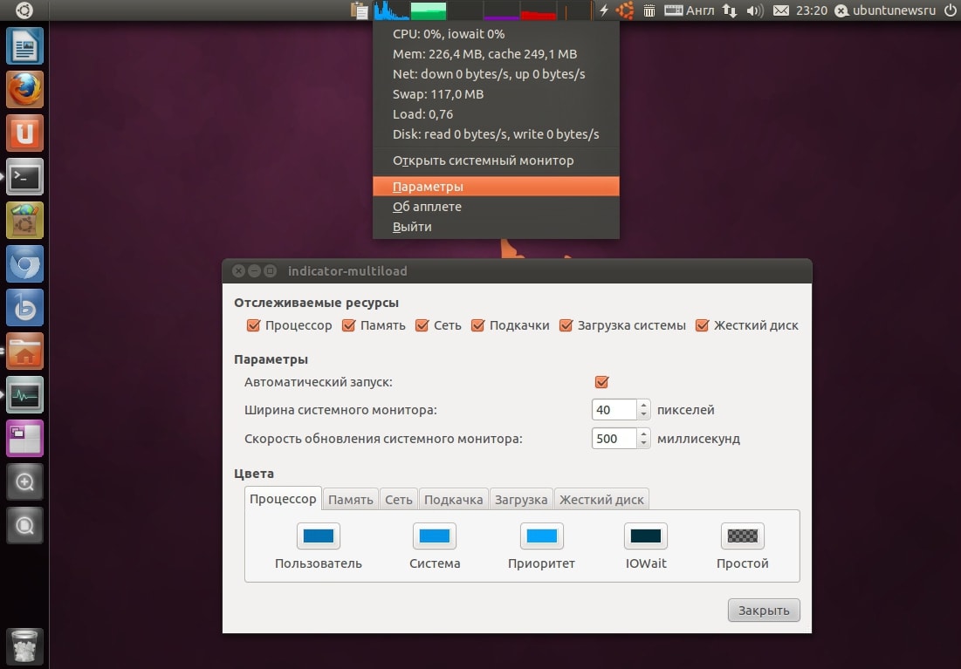Open the Workspace Switcher icon
The height and width of the screenshot is (669, 961).
point(24,438)
